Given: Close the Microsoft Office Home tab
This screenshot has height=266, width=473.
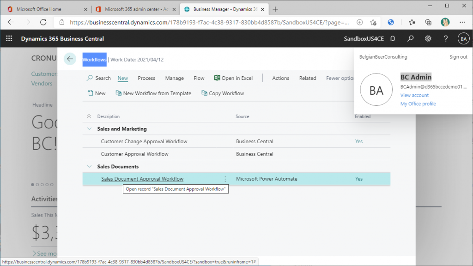Looking at the screenshot, I should pyautogui.click(x=85, y=9).
